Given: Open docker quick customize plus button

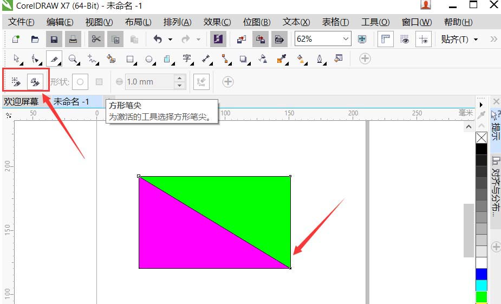Looking at the screenshot, I should tap(496, 247).
